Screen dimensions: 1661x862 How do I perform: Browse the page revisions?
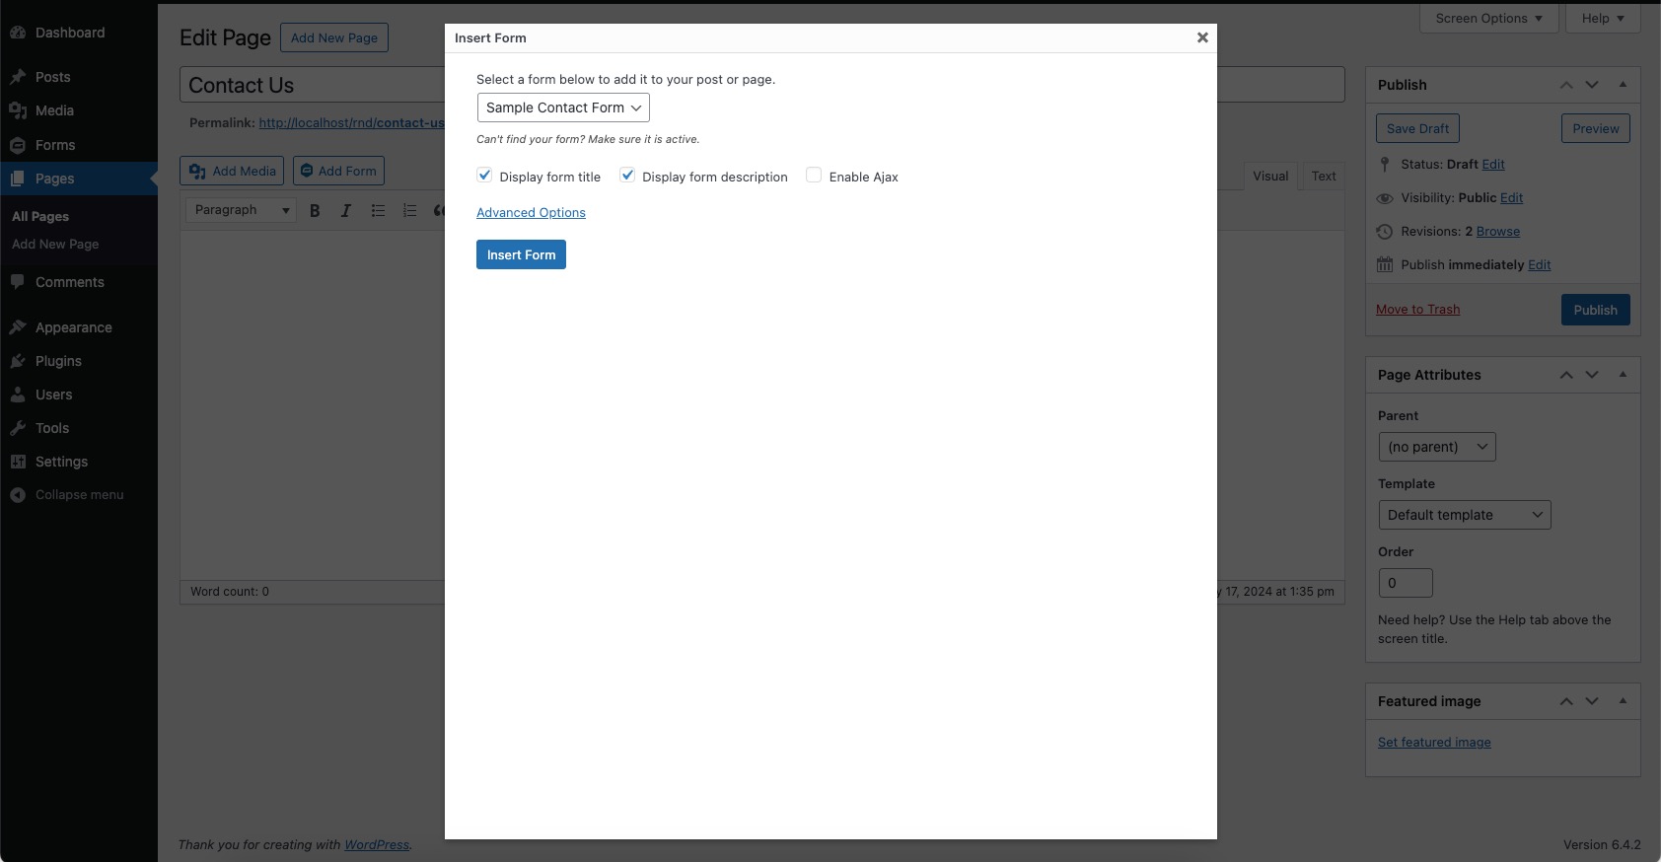click(x=1497, y=231)
